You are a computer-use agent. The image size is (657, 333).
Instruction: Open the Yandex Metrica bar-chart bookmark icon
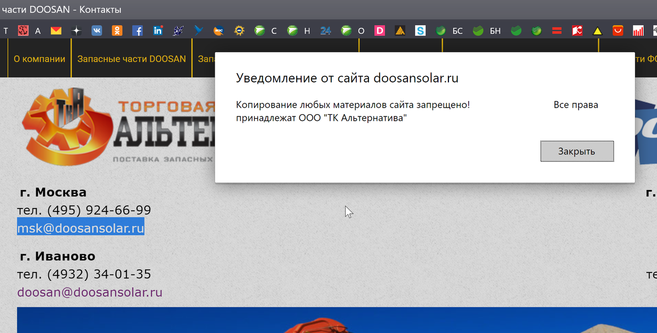(639, 31)
